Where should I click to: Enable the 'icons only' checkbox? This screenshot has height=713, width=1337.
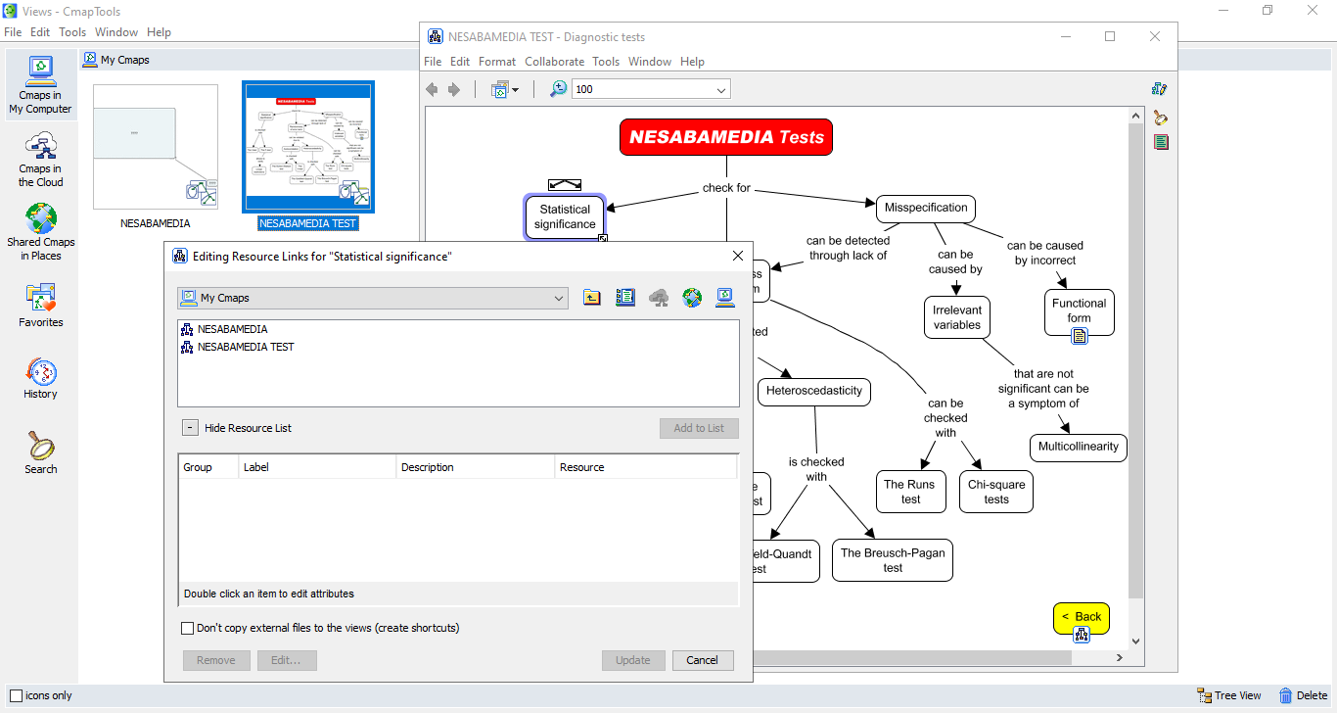point(16,696)
